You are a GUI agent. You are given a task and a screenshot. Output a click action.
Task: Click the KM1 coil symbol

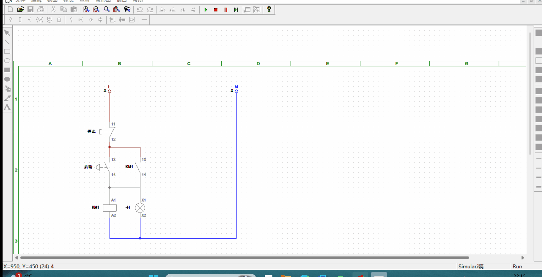click(110, 208)
